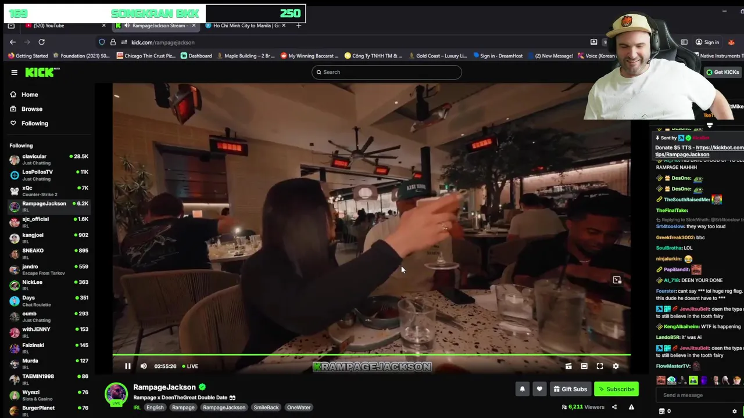Open the clavicular channel in Following
The width and height of the screenshot is (744, 418).
(x=49, y=159)
